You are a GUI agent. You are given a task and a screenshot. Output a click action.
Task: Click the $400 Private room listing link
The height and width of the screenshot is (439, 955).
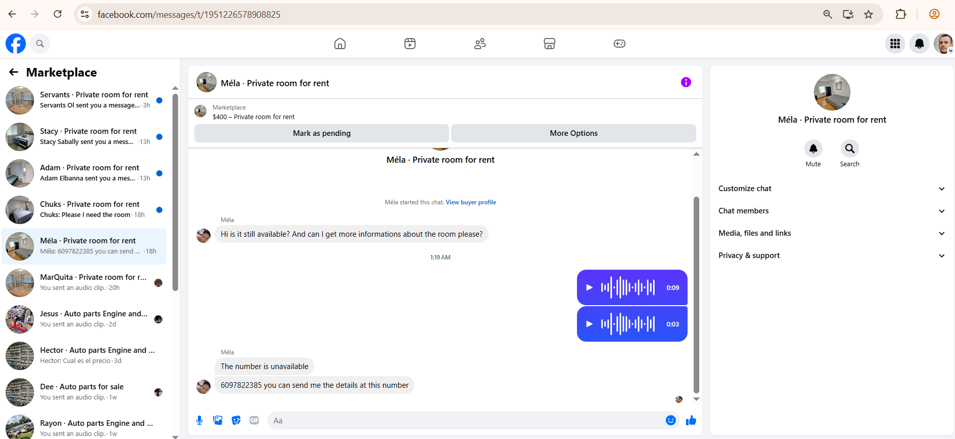click(253, 117)
